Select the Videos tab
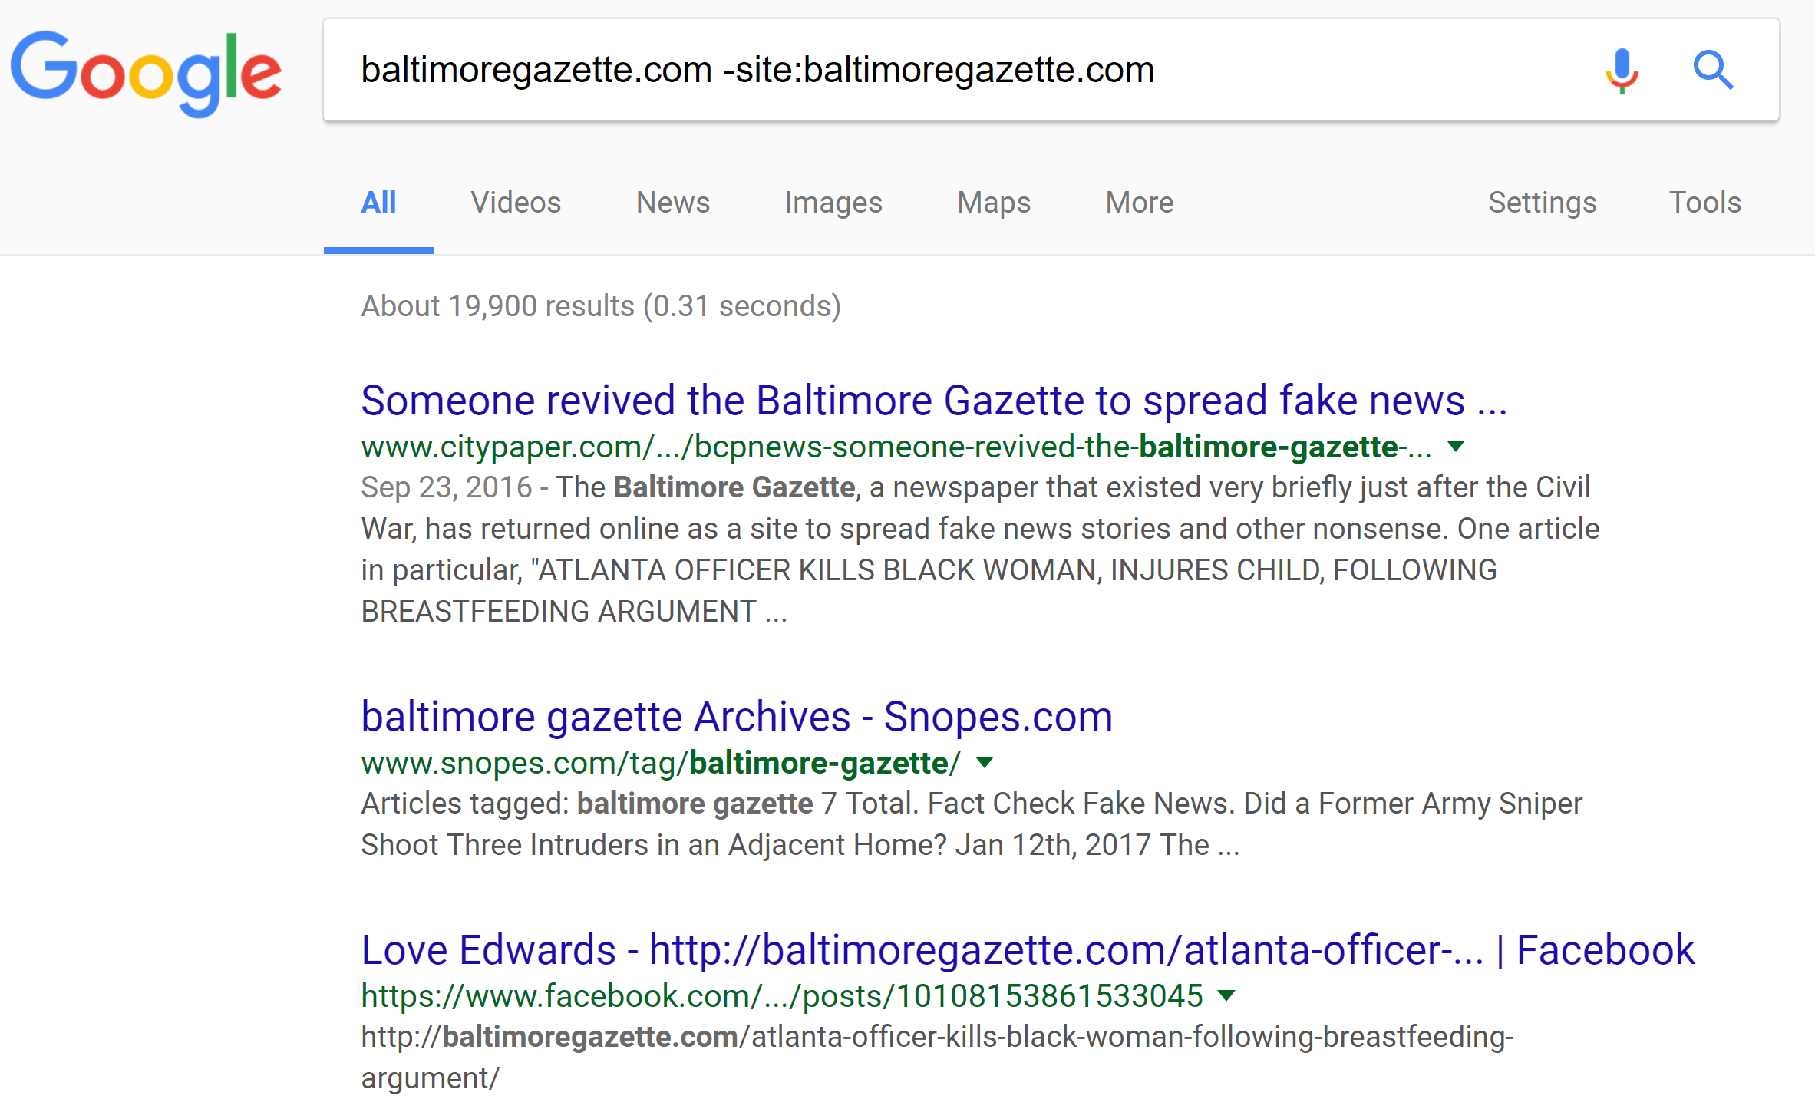1815x1109 pixels. tap(516, 203)
